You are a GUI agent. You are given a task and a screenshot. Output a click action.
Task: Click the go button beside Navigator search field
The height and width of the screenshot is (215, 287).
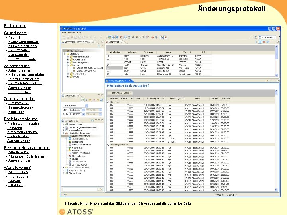[x=100, y=190]
